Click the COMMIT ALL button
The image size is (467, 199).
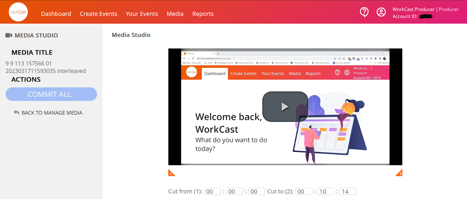[51, 94]
